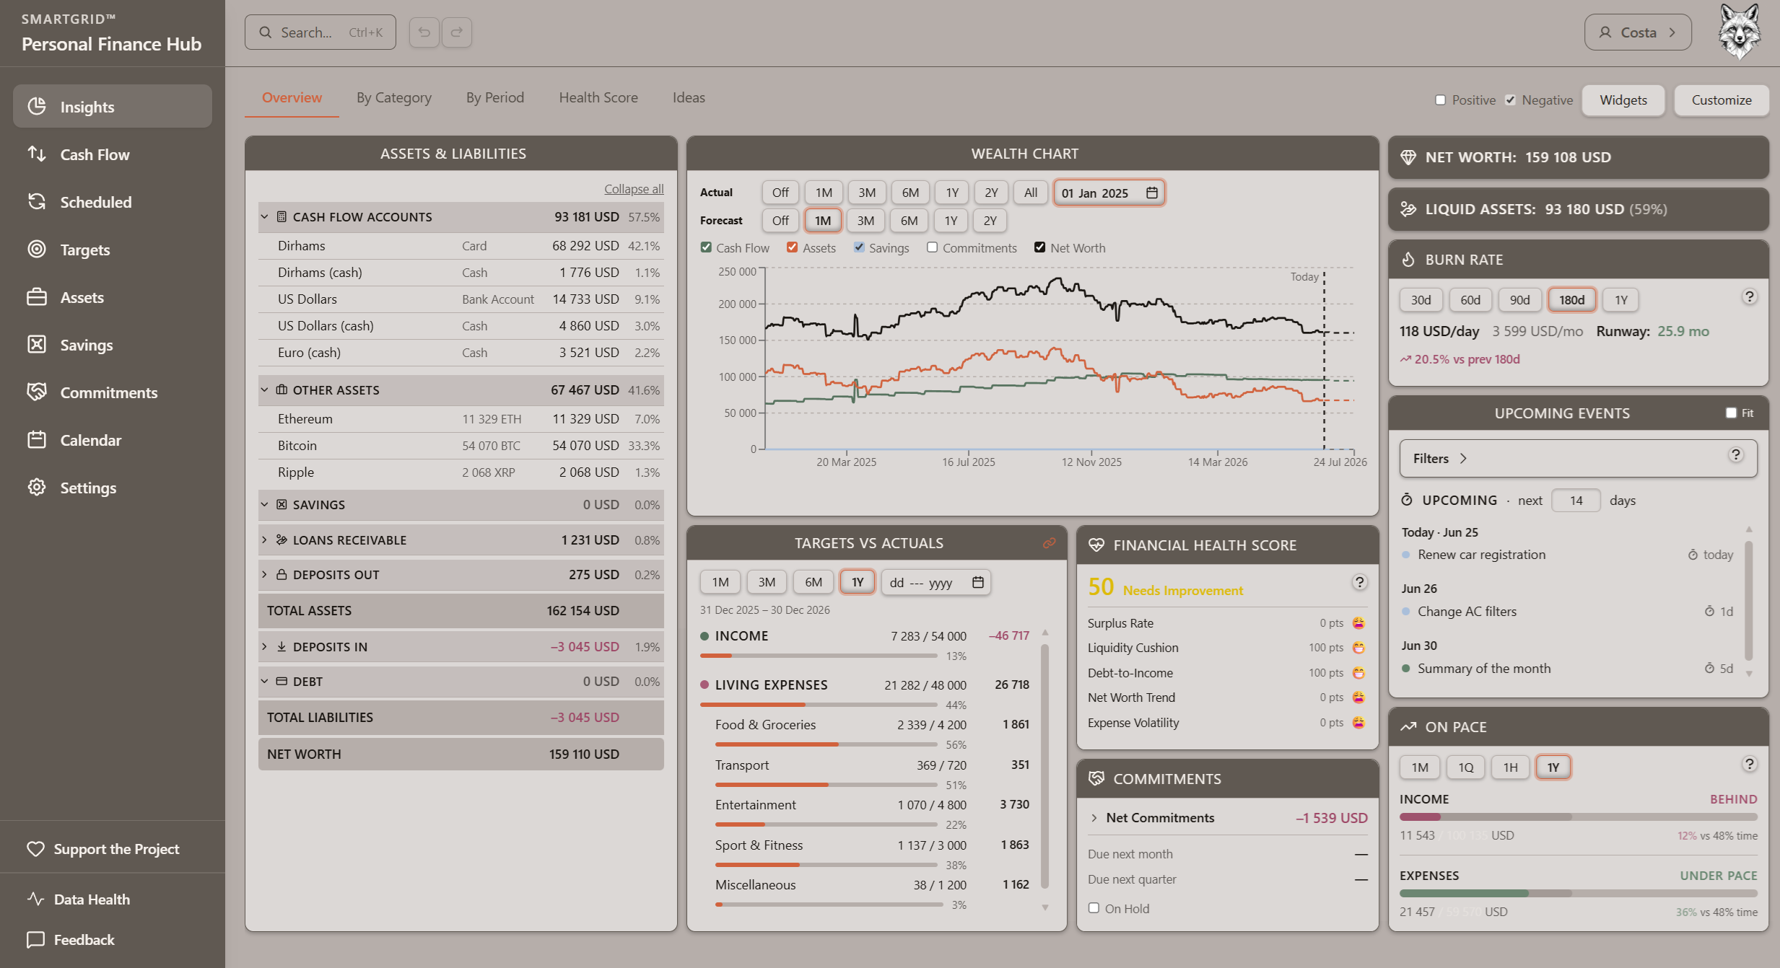Open the Costa user menu
The width and height of the screenshot is (1780, 968).
(1638, 32)
